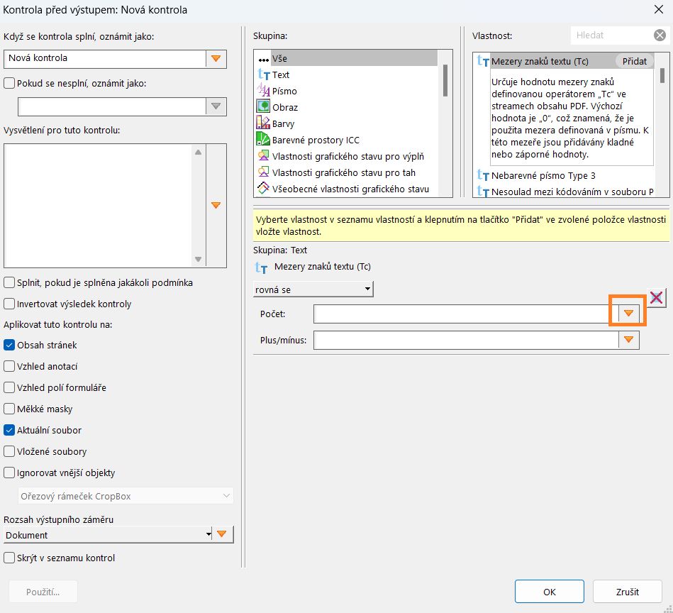The image size is (673, 613).
Task: Enable Pokud se nesplní, oznámit jako
Action: (x=9, y=83)
